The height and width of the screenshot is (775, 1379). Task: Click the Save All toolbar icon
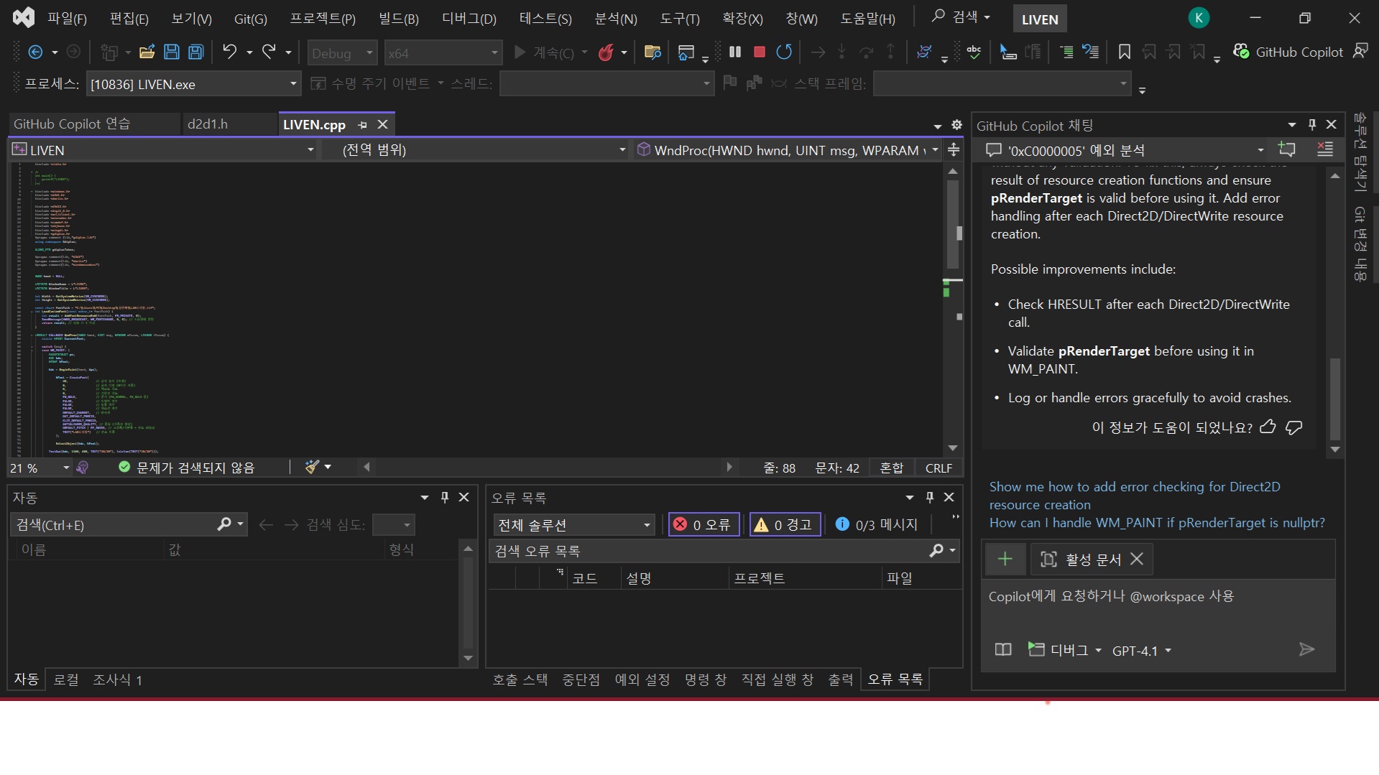[x=195, y=52]
